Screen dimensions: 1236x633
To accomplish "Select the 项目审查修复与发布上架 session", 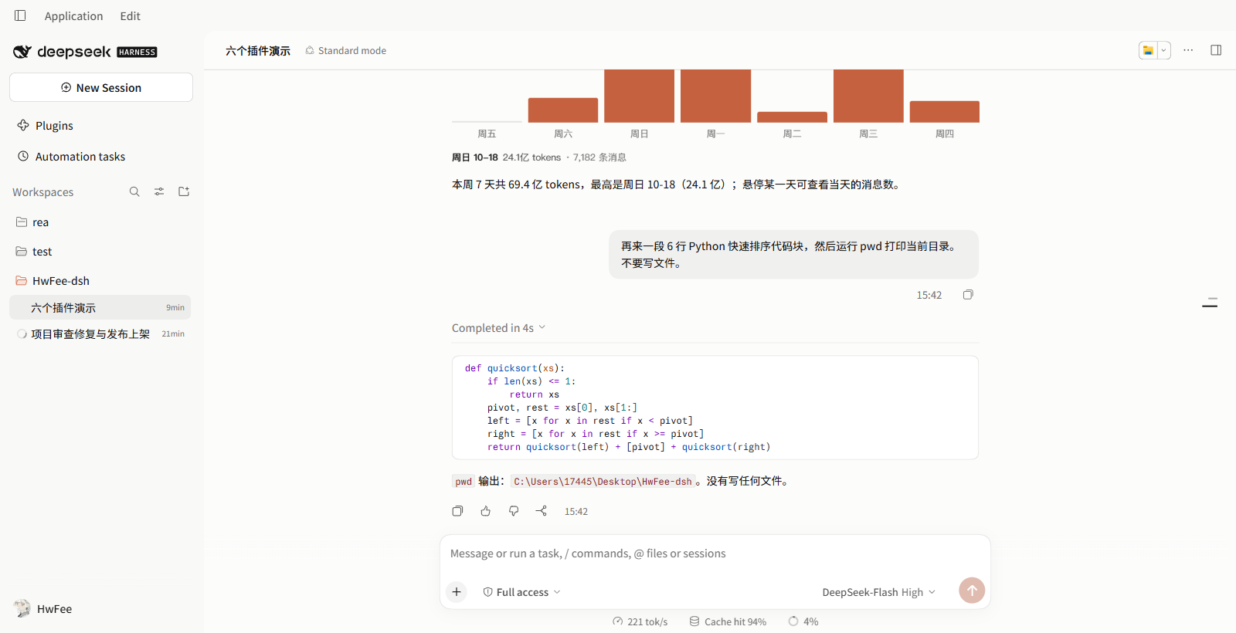I will [100, 334].
